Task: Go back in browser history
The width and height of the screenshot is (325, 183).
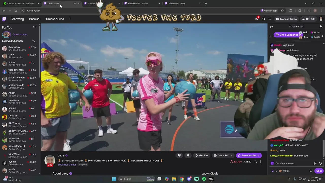Action: tap(4, 11)
